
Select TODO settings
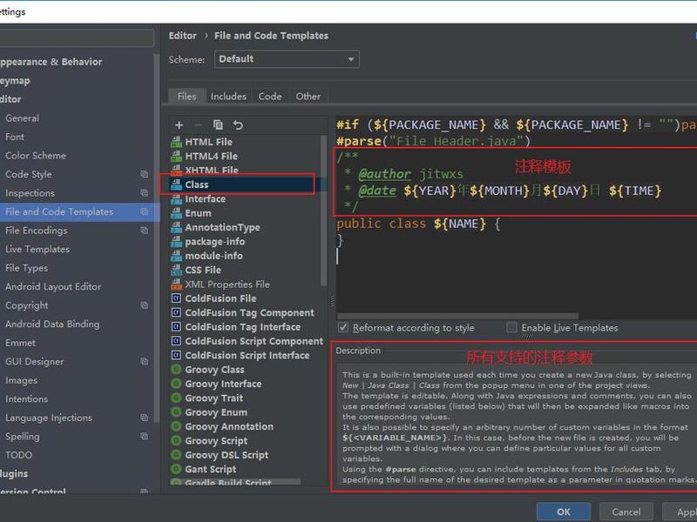click(18, 455)
